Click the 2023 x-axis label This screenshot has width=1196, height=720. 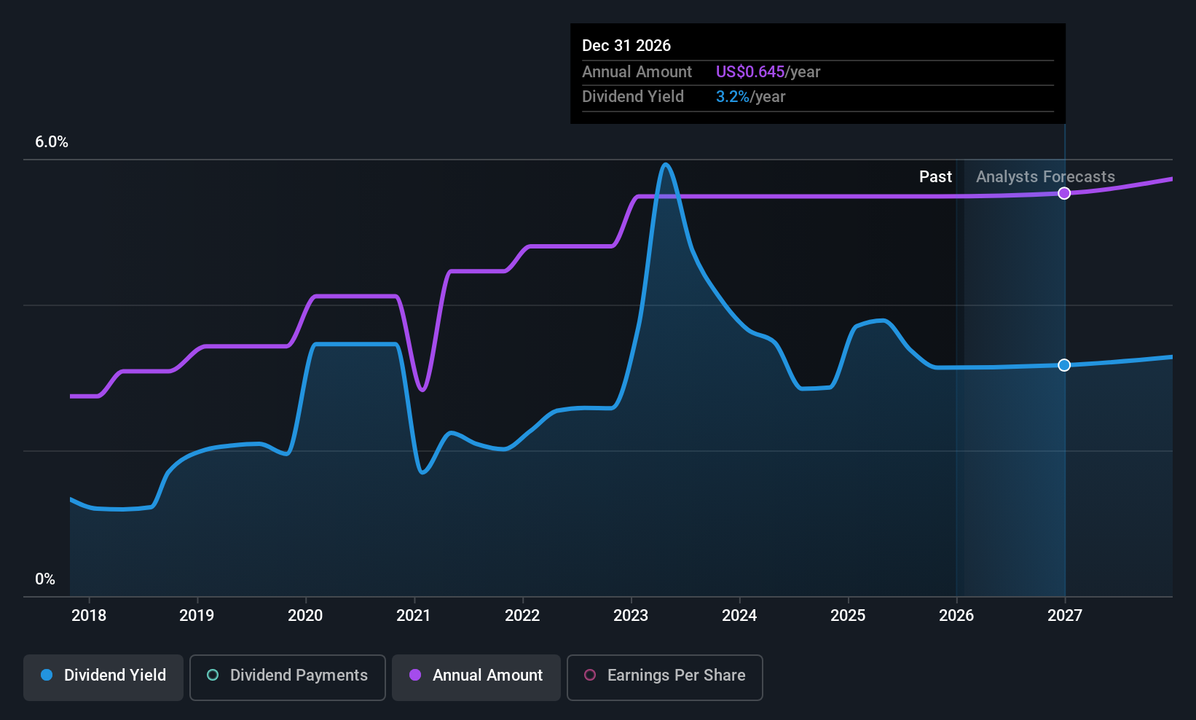(631, 616)
